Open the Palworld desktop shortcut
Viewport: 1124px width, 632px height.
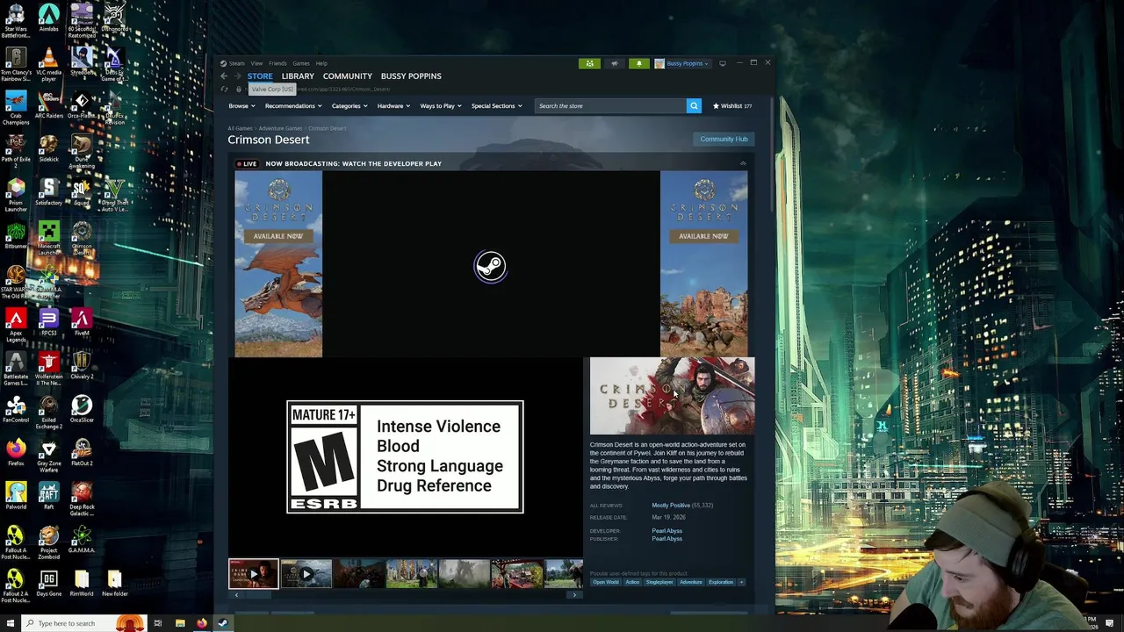(16, 496)
